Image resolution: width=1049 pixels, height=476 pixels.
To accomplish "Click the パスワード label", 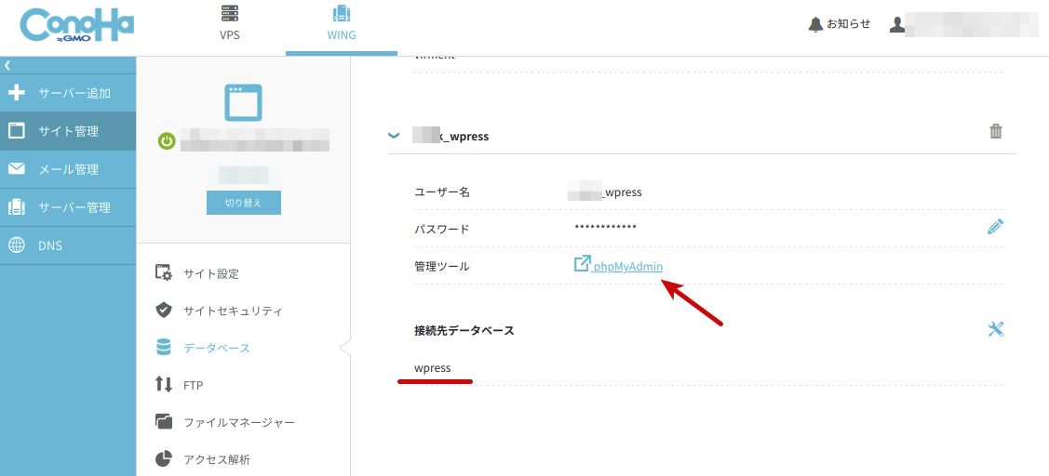I will (x=442, y=230).
